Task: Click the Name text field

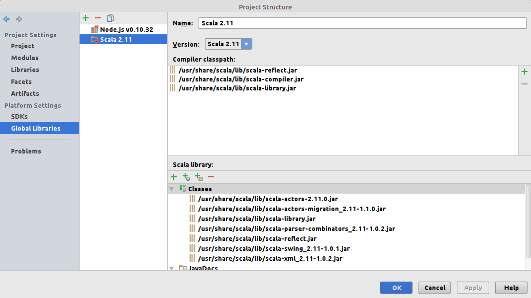Action: coord(362,23)
